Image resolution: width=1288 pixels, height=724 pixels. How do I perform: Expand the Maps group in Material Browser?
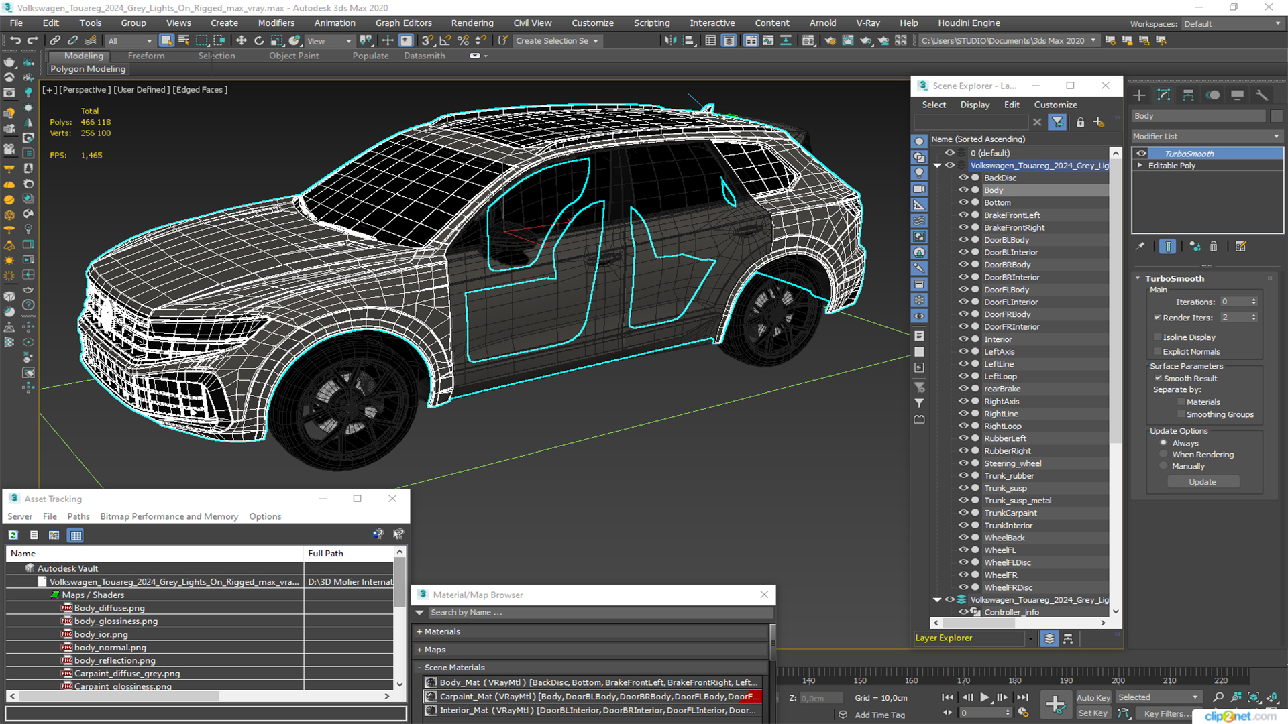pos(419,650)
